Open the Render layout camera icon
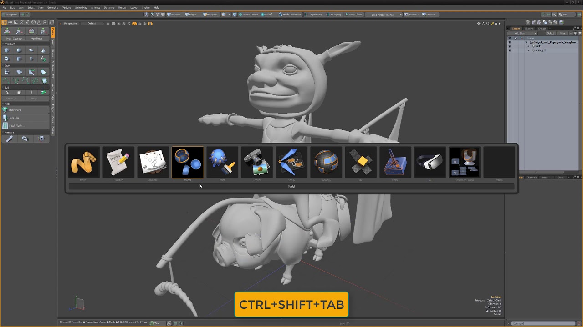583x327 pixels. click(257, 163)
